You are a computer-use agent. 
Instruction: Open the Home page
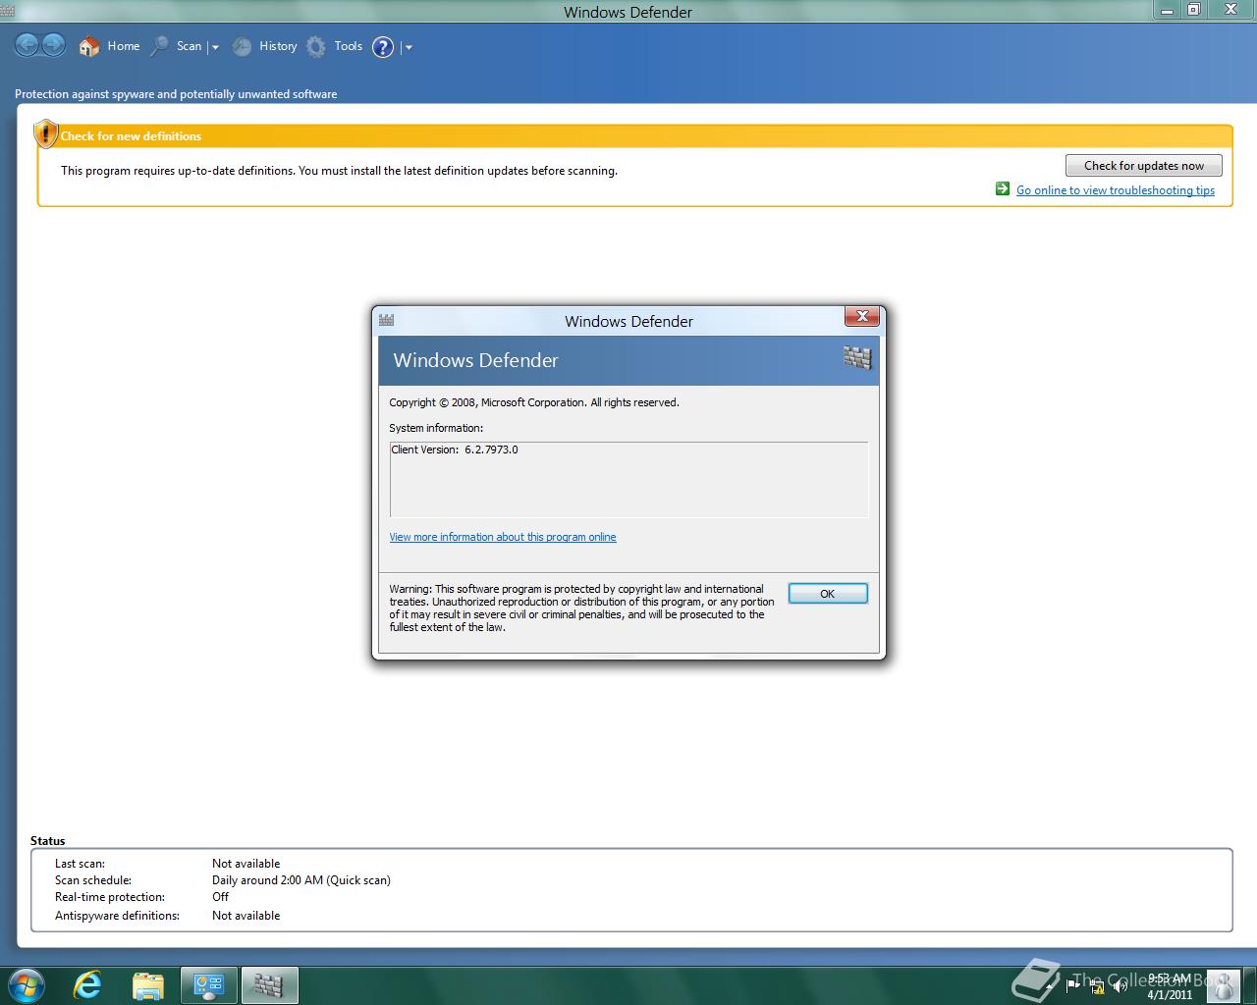coord(110,46)
